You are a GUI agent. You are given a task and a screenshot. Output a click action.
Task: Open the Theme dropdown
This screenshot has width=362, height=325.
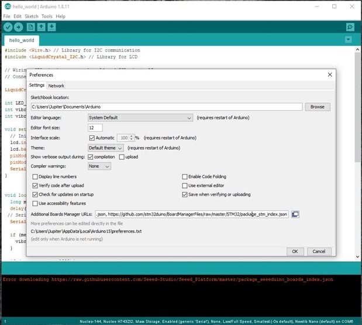105,148
